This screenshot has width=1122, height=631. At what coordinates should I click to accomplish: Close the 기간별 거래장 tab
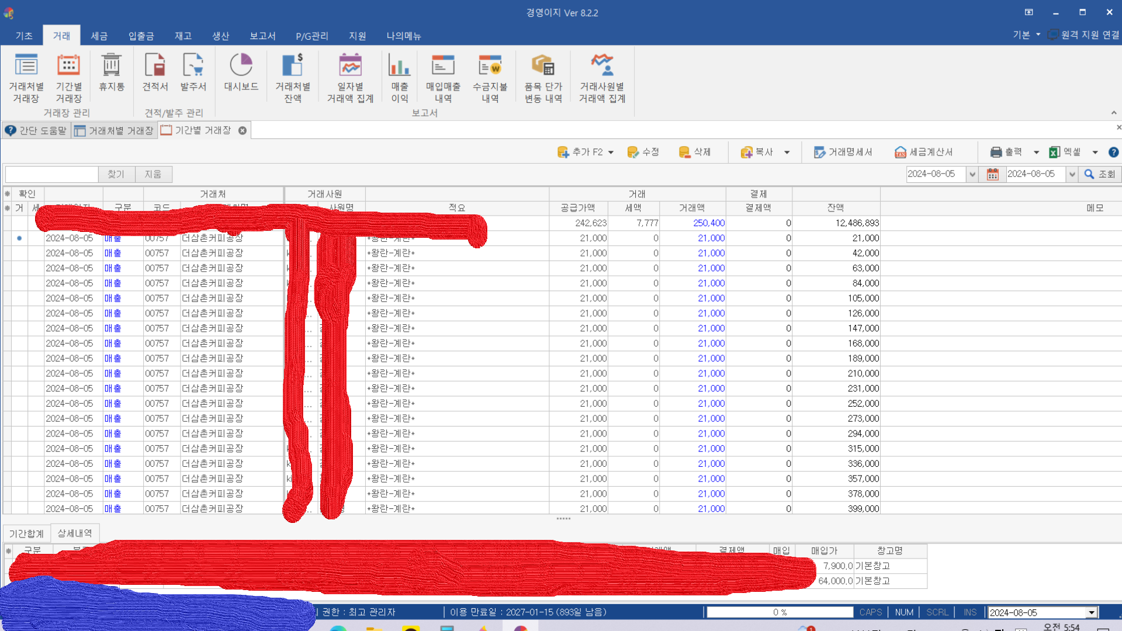(x=243, y=130)
